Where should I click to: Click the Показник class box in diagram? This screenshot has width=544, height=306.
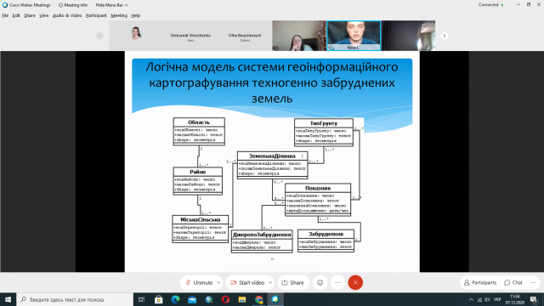click(x=318, y=200)
